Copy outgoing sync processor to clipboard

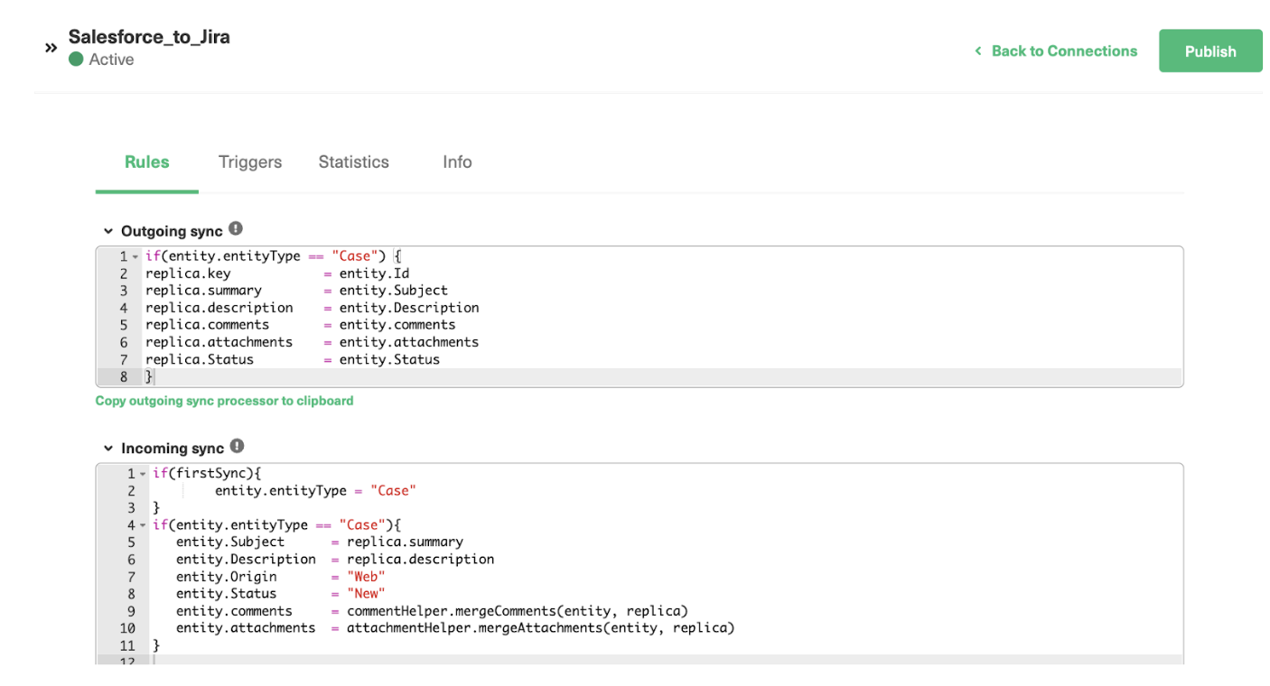(x=224, y=400)
